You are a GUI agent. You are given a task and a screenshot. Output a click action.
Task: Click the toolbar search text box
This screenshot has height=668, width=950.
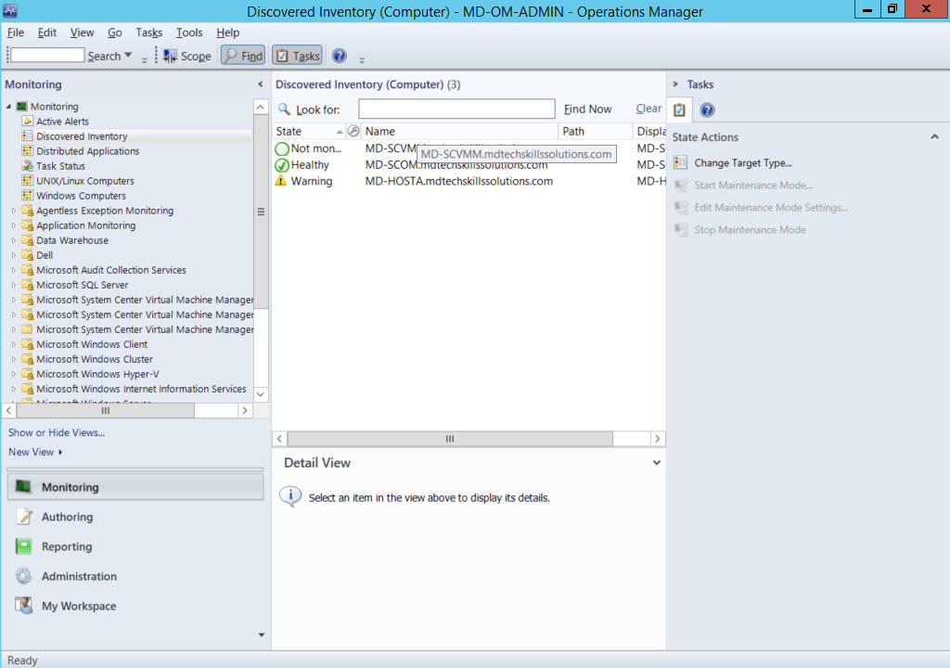pyautogui.click(x=47, y=55)
